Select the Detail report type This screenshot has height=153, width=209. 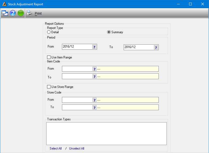pyautogui.click(x=49, y=32)
